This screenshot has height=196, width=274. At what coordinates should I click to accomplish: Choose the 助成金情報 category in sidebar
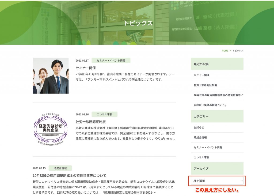pos(200,137)
